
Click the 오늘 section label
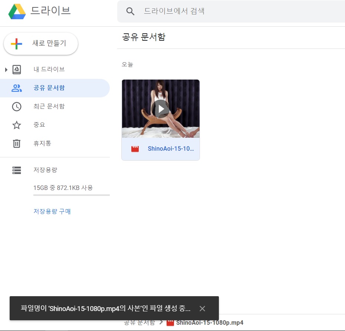coord(128,64)
